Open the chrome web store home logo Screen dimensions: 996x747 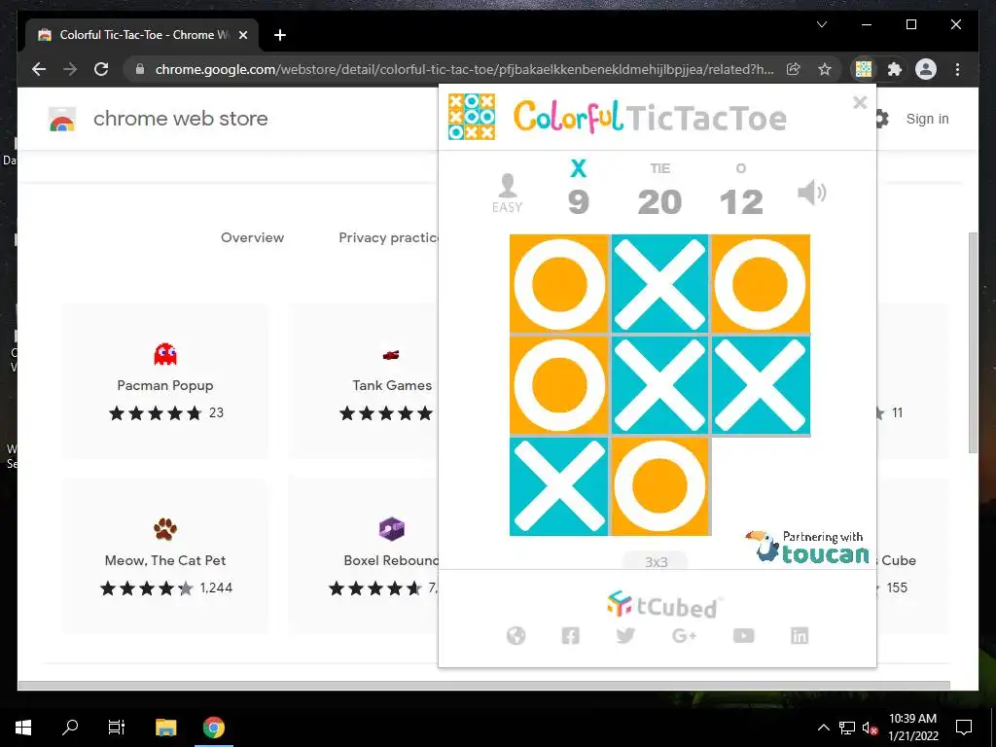159,119
